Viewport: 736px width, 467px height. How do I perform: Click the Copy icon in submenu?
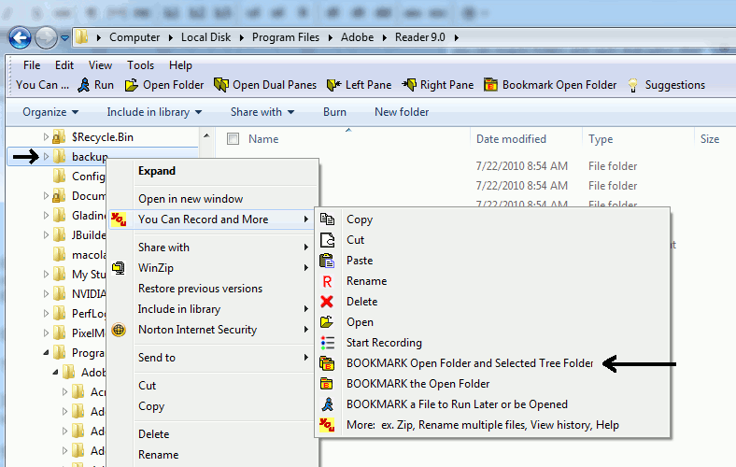pyautogui.click(x=327, y=219)
